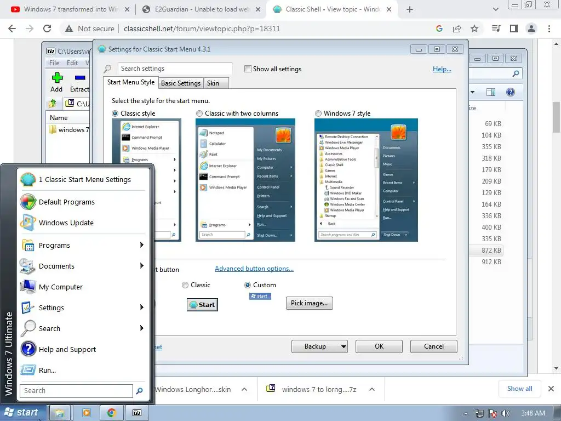Open Backup button dropdown arrow
561x421 pixels.
click(344, 346)
